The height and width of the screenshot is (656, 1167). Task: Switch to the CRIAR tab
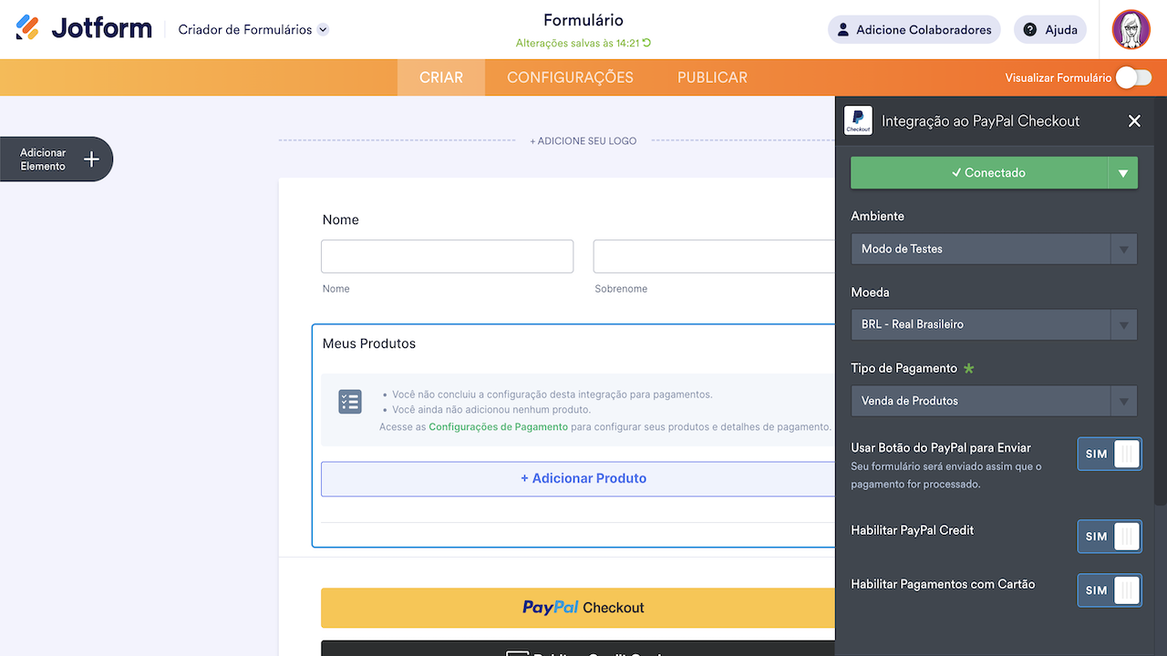click(441, 77)
